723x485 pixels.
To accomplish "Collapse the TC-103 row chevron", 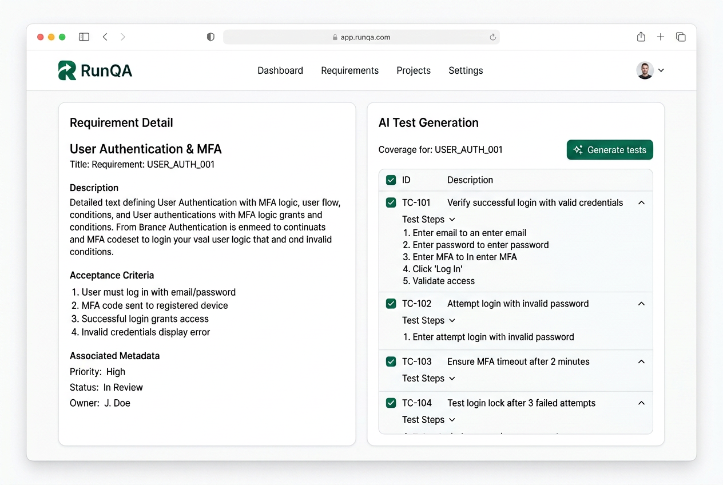I will [x=641, y=361].
